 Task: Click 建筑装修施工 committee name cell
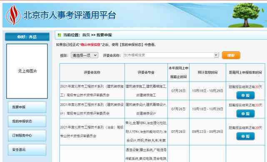[x=92, y=91]
